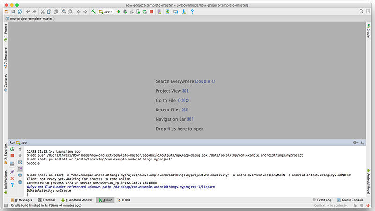Click Up the Stack Trace arrow
Viewport: 375px width, 211px height.
20,149
